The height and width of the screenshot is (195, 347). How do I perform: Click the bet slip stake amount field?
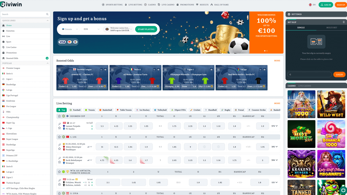click(x=309, y=74)
